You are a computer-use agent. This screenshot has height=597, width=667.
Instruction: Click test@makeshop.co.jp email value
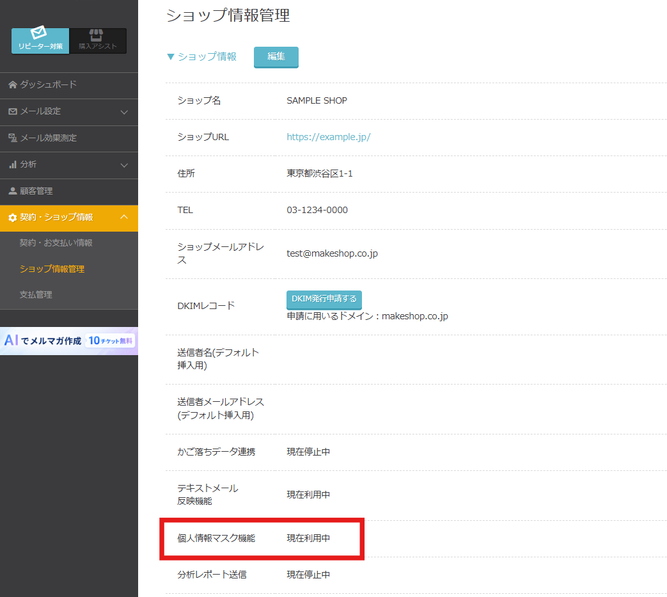click(x=333, y=253)
